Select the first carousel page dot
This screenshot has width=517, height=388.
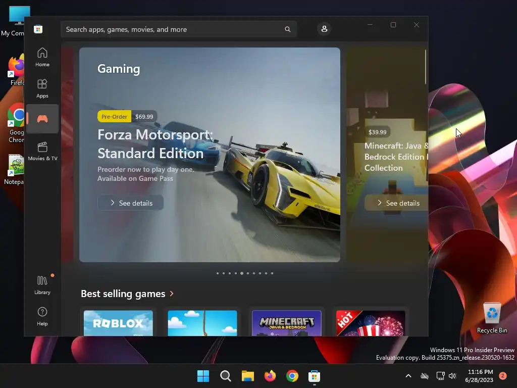coord(218,273)
